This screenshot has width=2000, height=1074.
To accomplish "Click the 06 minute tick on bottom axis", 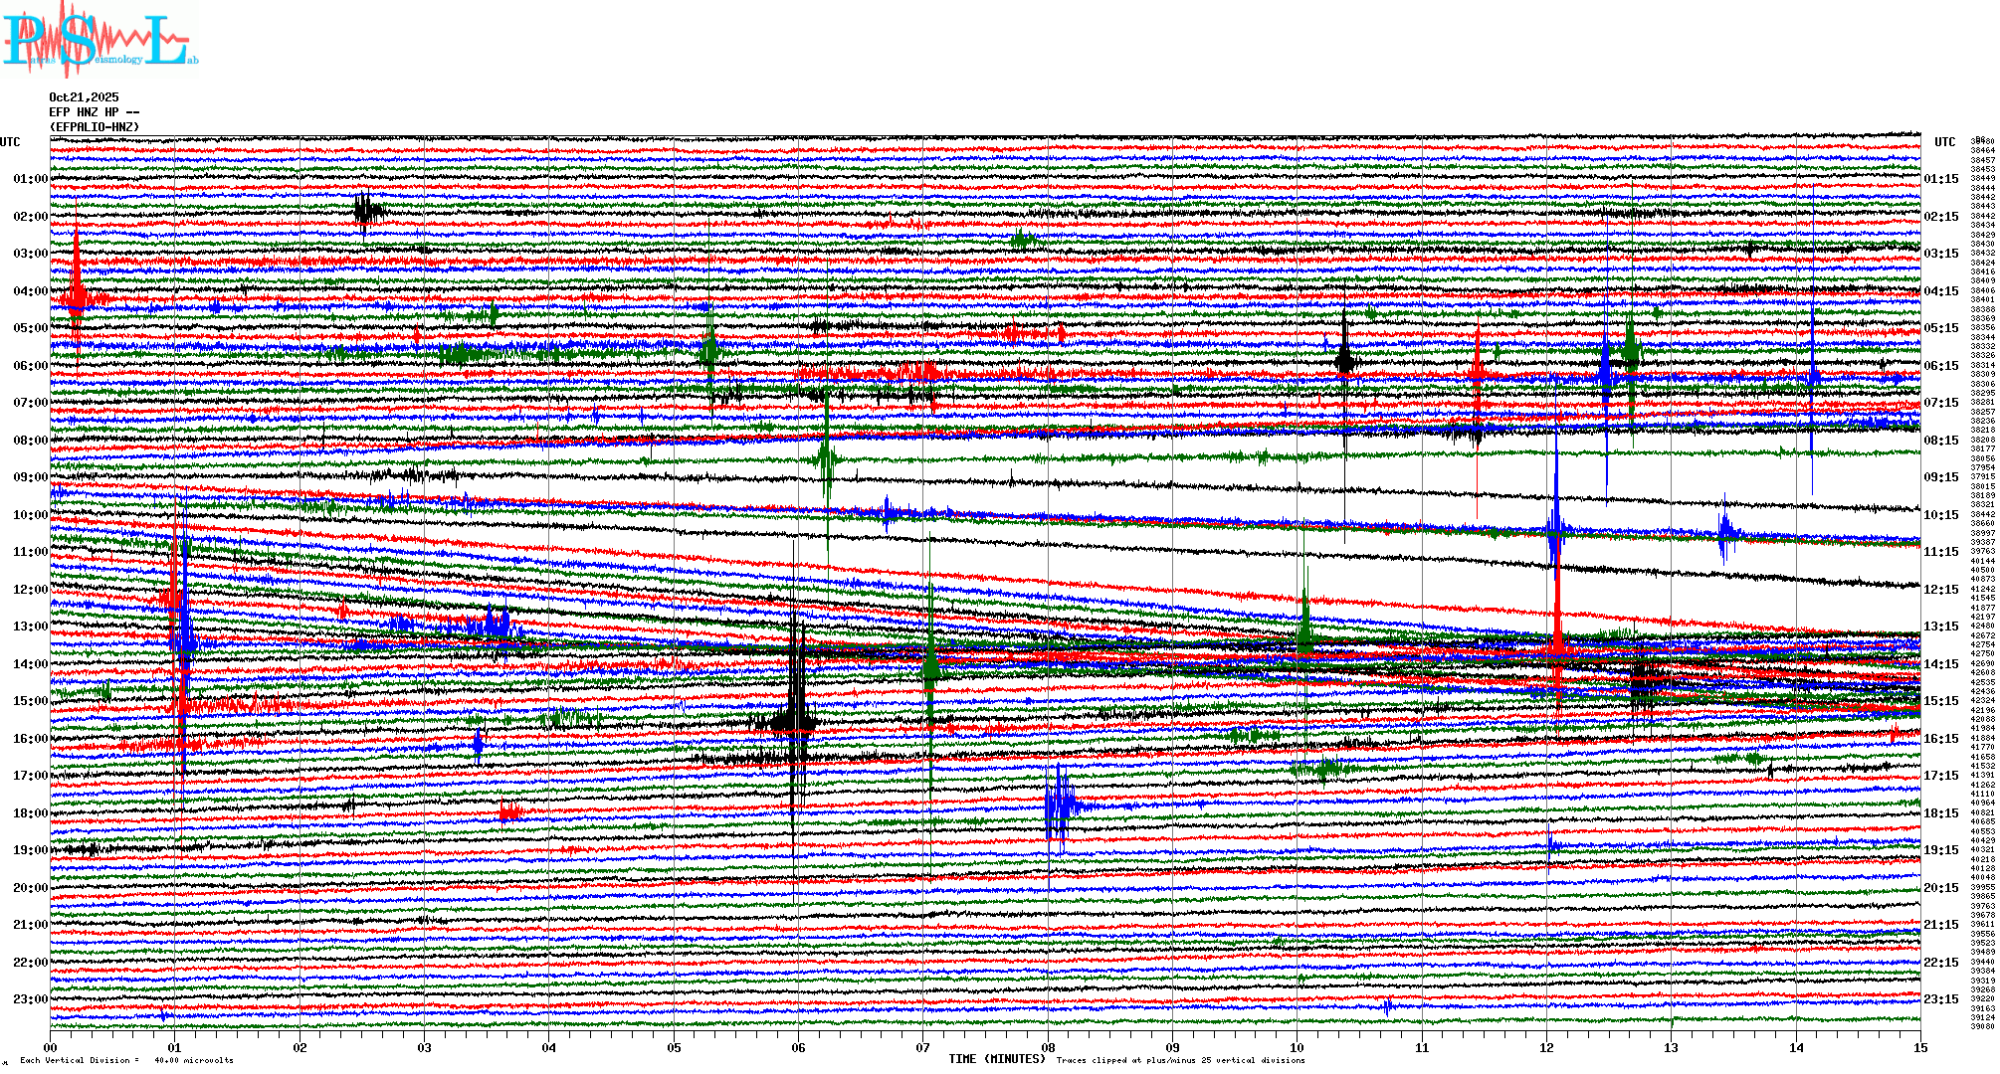I will click(x=798, y=1048).
